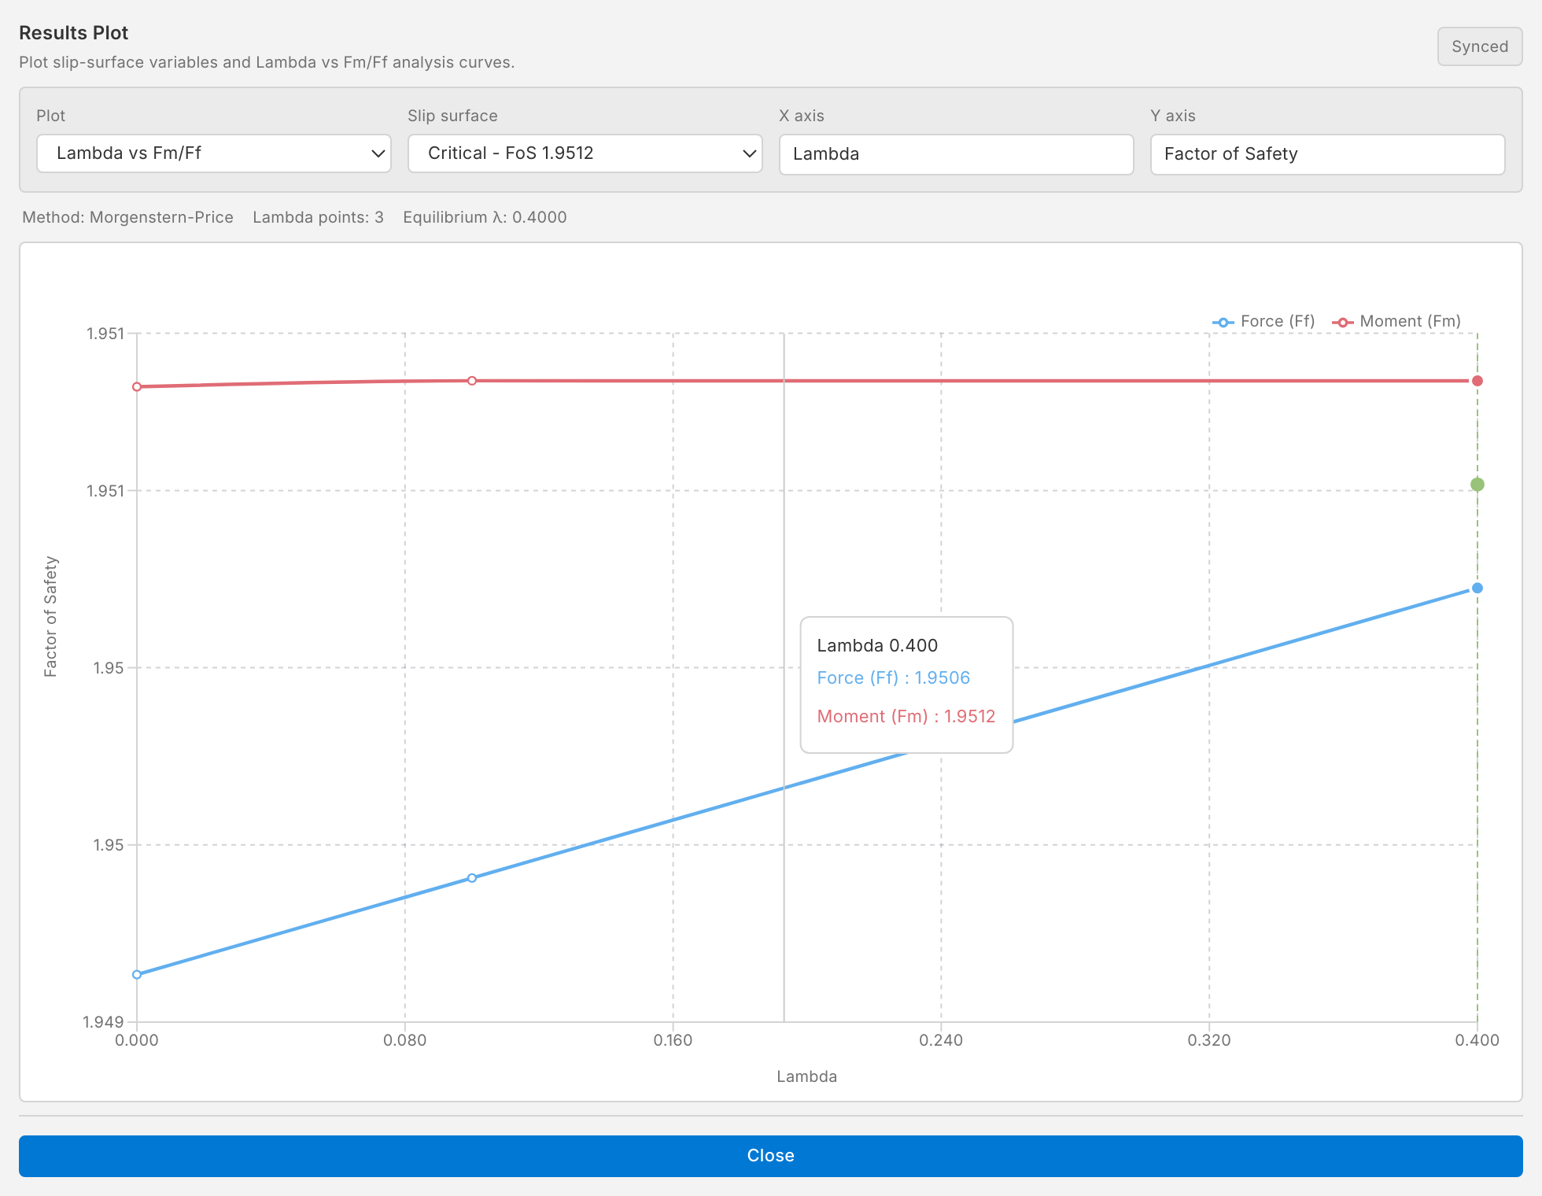Click 'Lambda 0.400' tooltip heading
This screenshot has width=1542, height=1196.
pos(877,645)
